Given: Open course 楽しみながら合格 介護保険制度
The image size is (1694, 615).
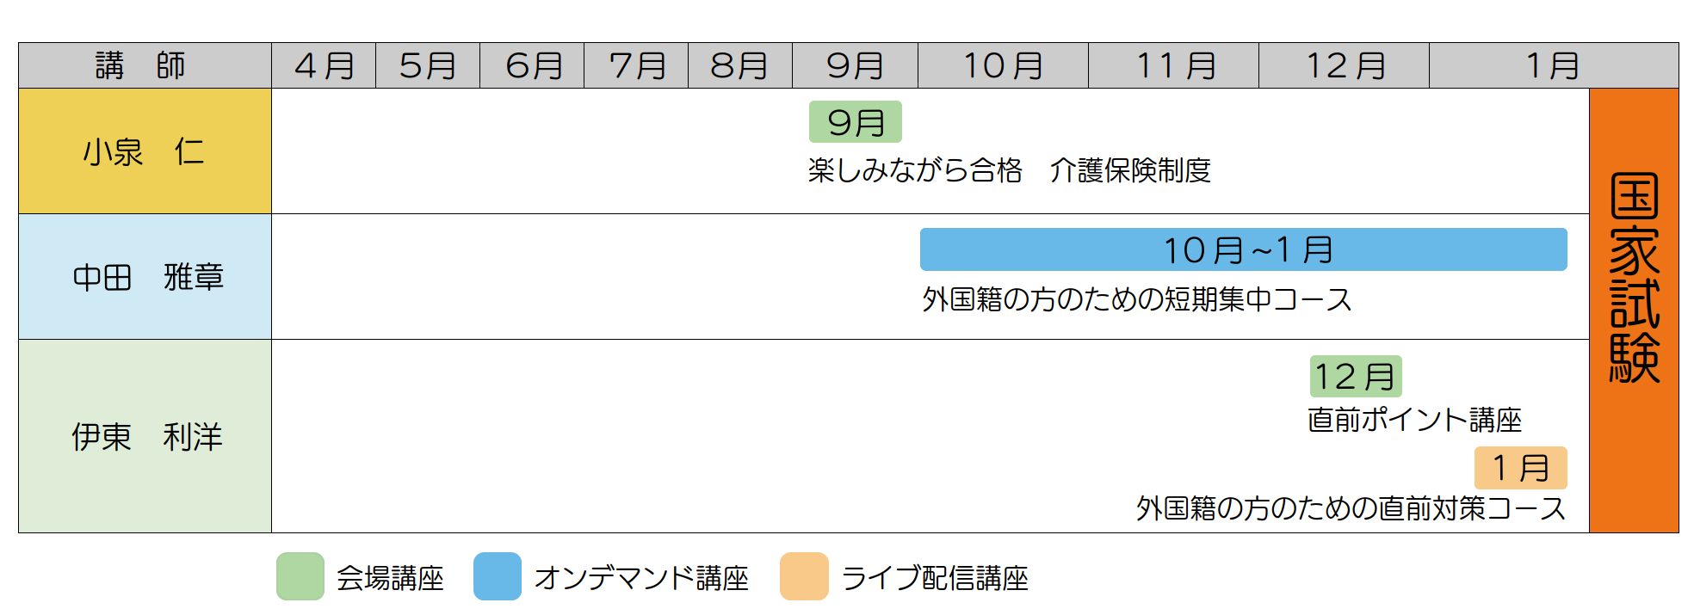Looking at the screenshot, I should point(1009,170).
